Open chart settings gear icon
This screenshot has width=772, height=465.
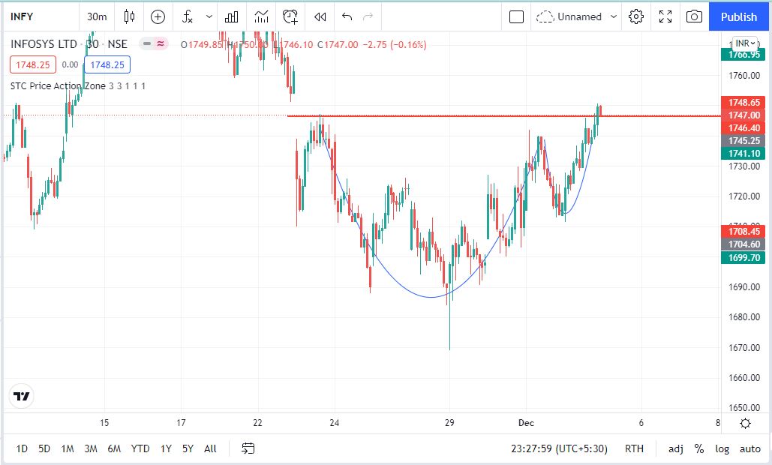(x=636, y=16)
